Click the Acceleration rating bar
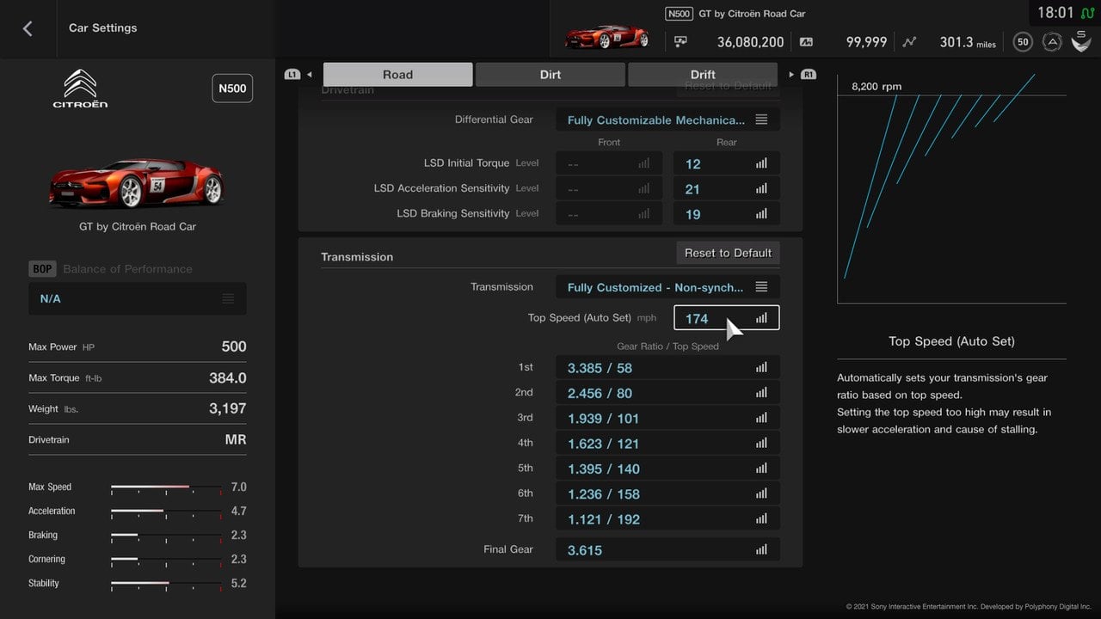1101x619 pixels. click(x=166, y=512)
